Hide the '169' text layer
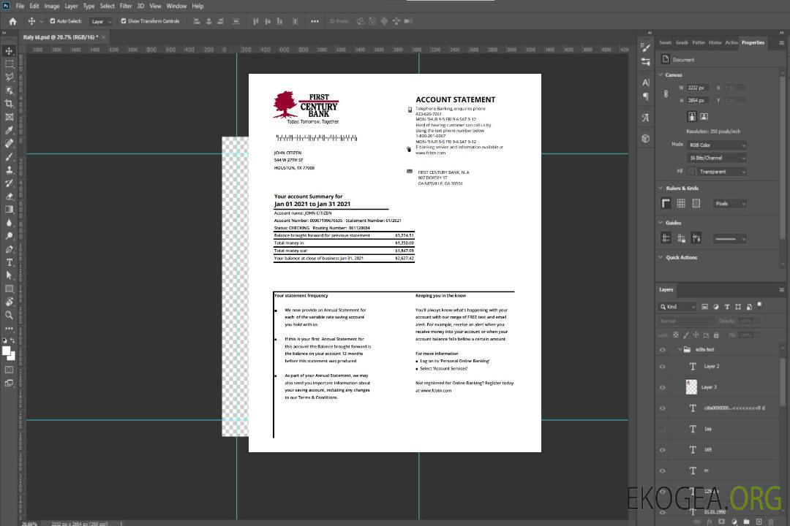Screen dimensions: 790x526 [x=663, y=450]
